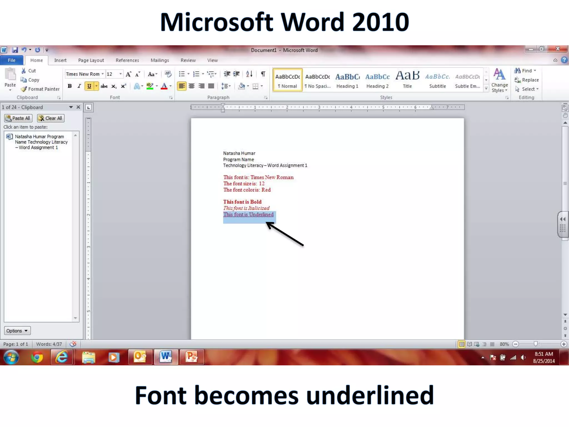Screen dimensions: 569x427
Task: Click Change Styles button
Action: tap(499, 81)
